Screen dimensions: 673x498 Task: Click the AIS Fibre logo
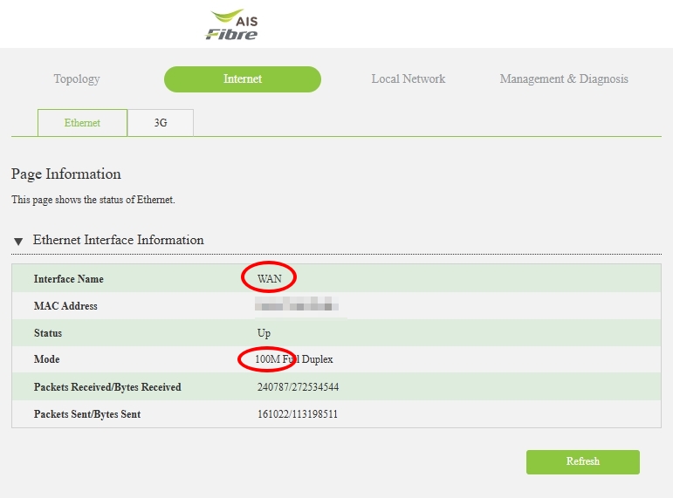coord(232,25)
